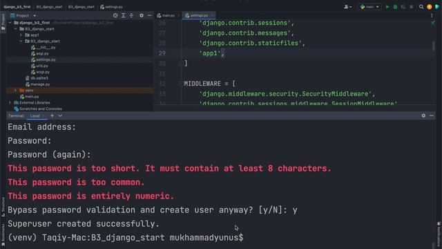442x249 pixels.
Task: Collapse the django_b3_first root folder
Action: click(10, 23)
